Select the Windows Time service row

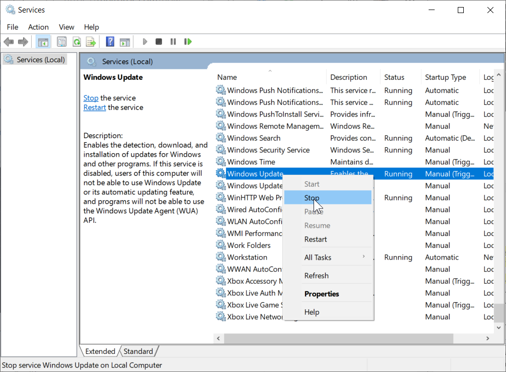click(354, 162)
